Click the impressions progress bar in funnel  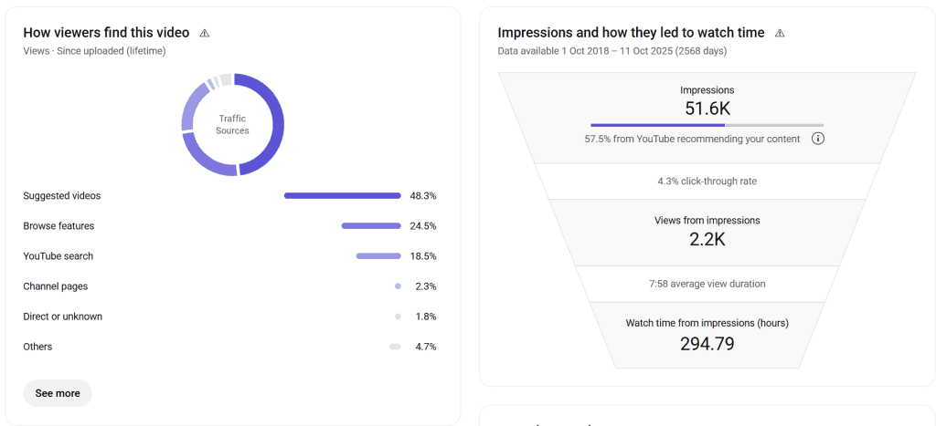point(707,125)
